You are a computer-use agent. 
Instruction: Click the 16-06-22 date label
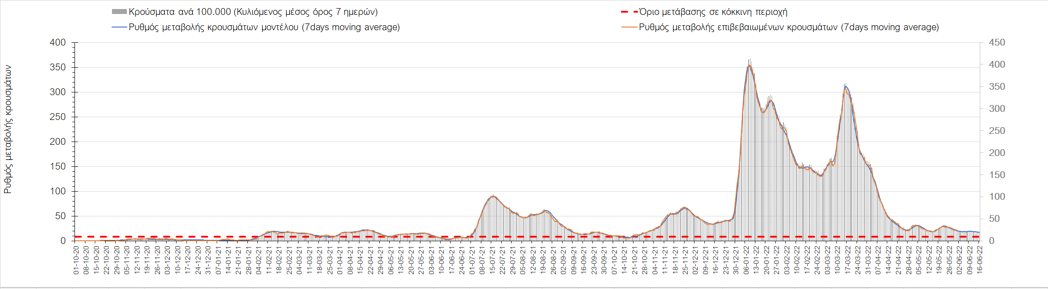click(x=979, y=260)
